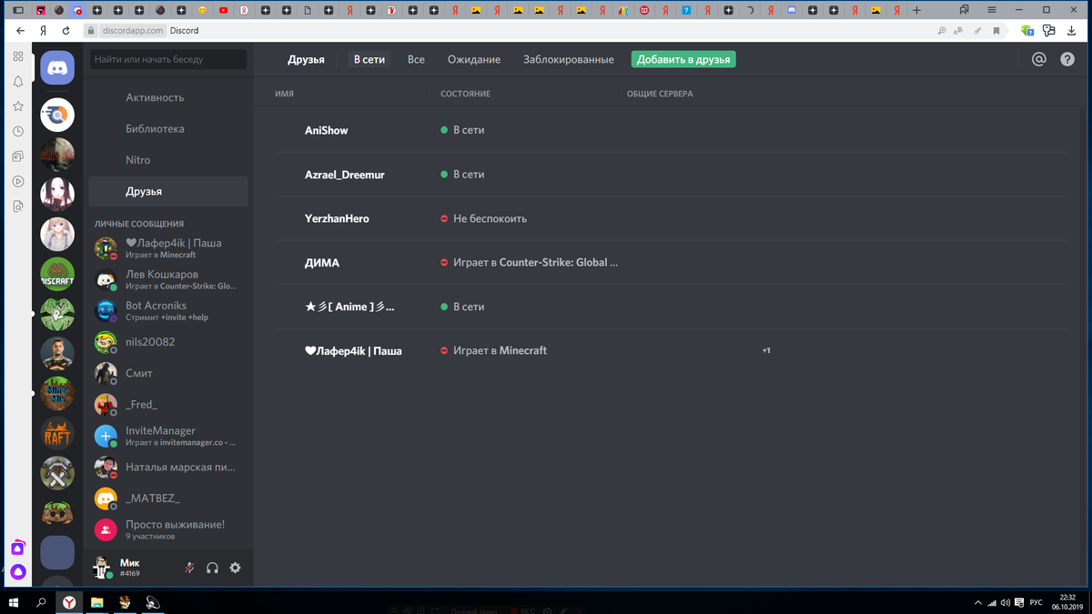1092x614 pixels.
Task: Open DM with _Fred_
Action: click(x=168, y=405)
